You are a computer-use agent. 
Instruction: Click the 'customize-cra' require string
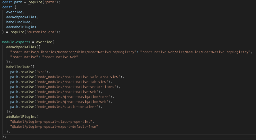tap(41, 32)
